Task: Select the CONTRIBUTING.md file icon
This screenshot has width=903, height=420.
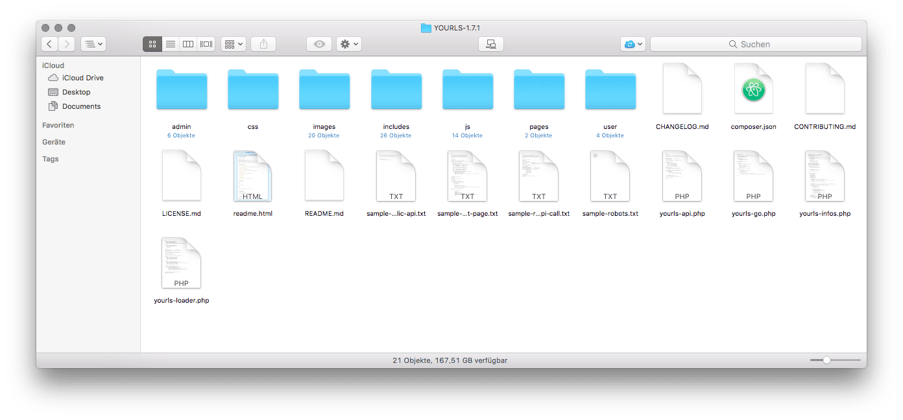Action: click(x=825, y=89)
